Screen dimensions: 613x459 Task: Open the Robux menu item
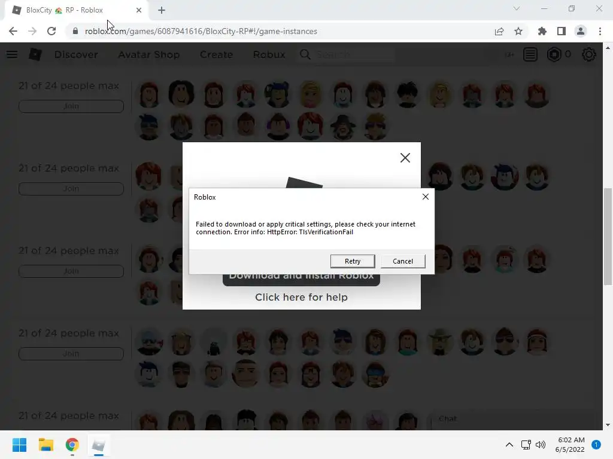pyautogui.click(x=269, y=54)
